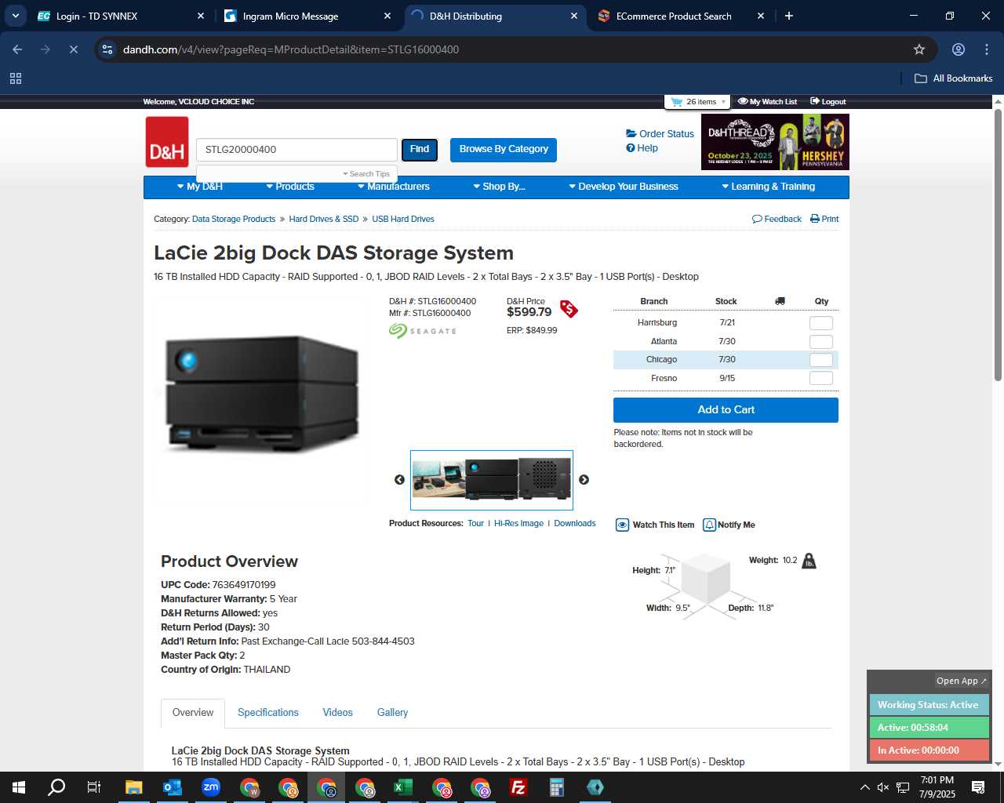Screen dimensions: 1004x803
Task: Click the Harrisburg quantity field
Action: pos(820,323)
